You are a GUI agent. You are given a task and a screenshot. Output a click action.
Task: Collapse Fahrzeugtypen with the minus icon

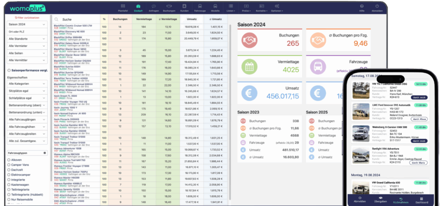(45, 153)
